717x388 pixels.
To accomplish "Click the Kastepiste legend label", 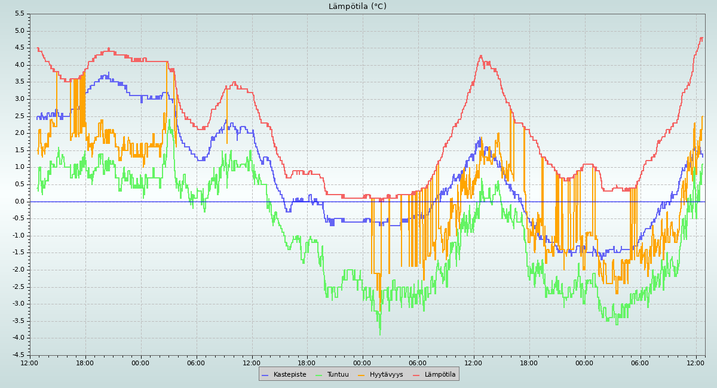I will [x=290, y=374].
